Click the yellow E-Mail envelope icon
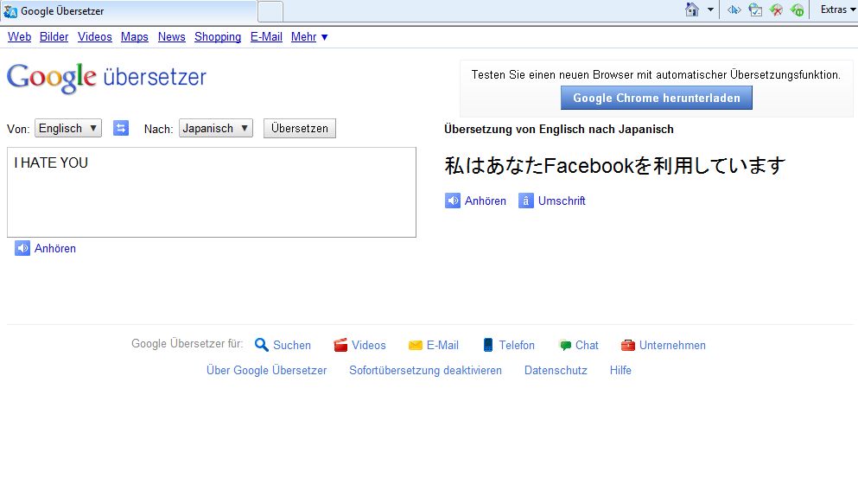858x484 pixels. tap(416, 346)
